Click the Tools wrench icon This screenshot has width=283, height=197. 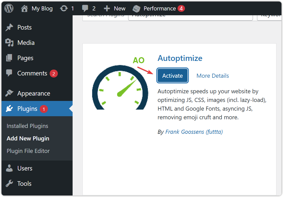[x=9, y=183]
